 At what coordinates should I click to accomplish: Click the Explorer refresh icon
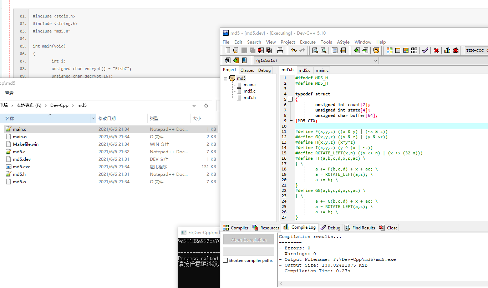(206, 105)
